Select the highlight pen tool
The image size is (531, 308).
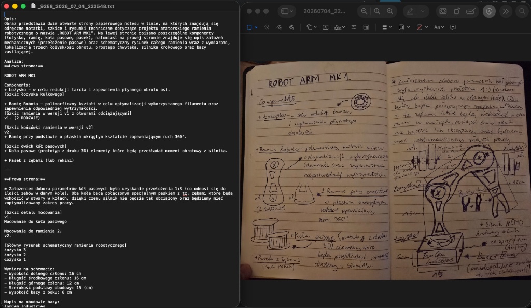pyautogui.click(x=410, y=11)
